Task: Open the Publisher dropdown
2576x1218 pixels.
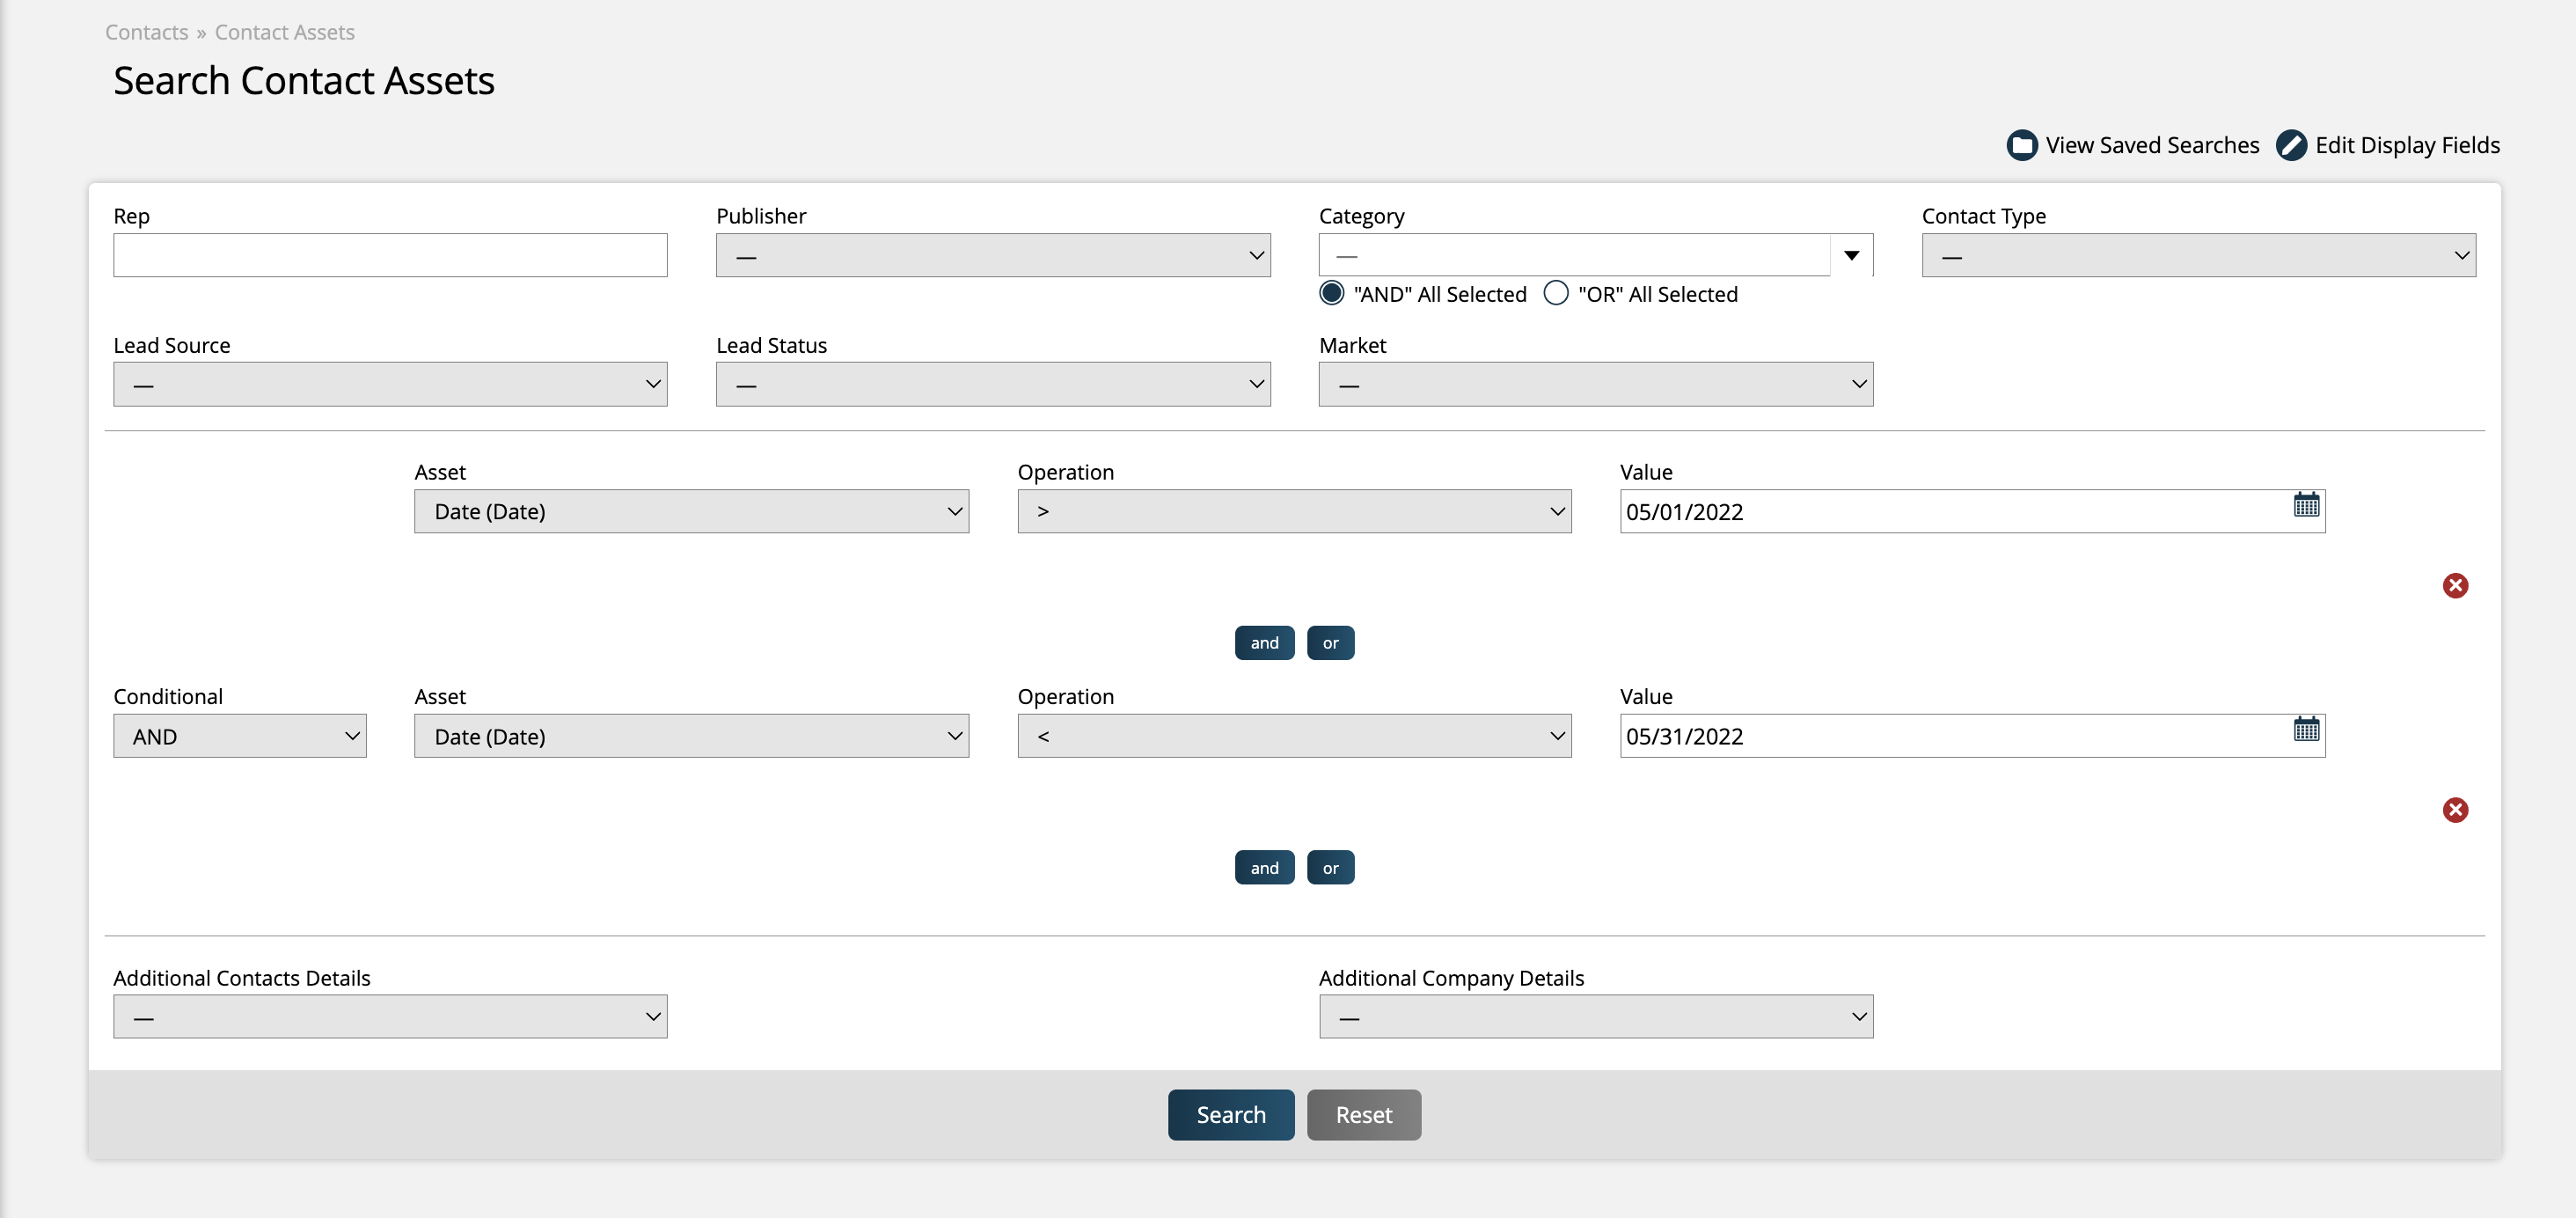Action: [992, 256]
